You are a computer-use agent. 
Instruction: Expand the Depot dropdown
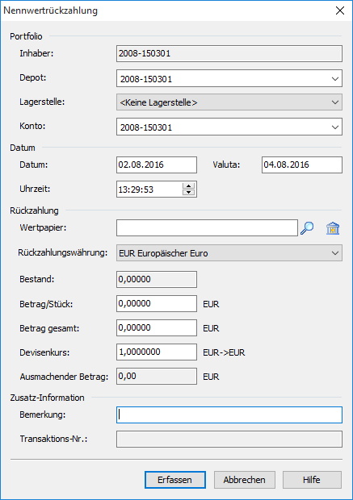pos(334,78)
